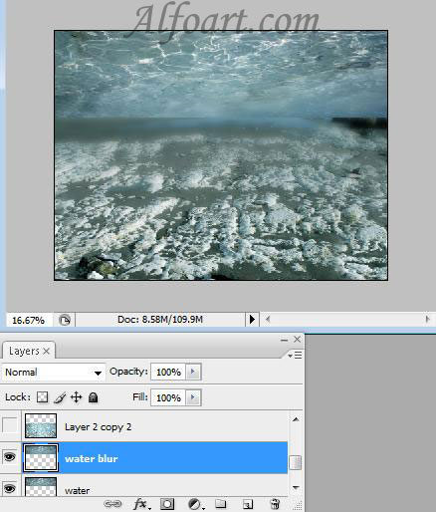Add a layer mask
This screenshot has height=512, width=436.
(167, 504)
